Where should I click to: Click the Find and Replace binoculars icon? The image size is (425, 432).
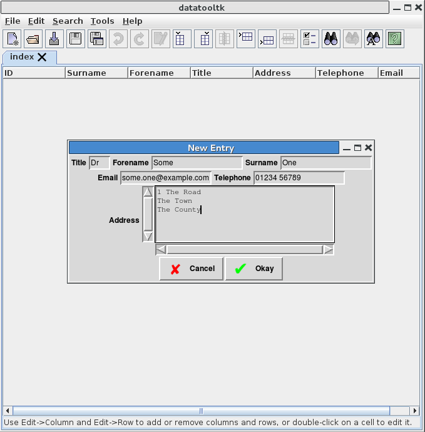(374, 39)
